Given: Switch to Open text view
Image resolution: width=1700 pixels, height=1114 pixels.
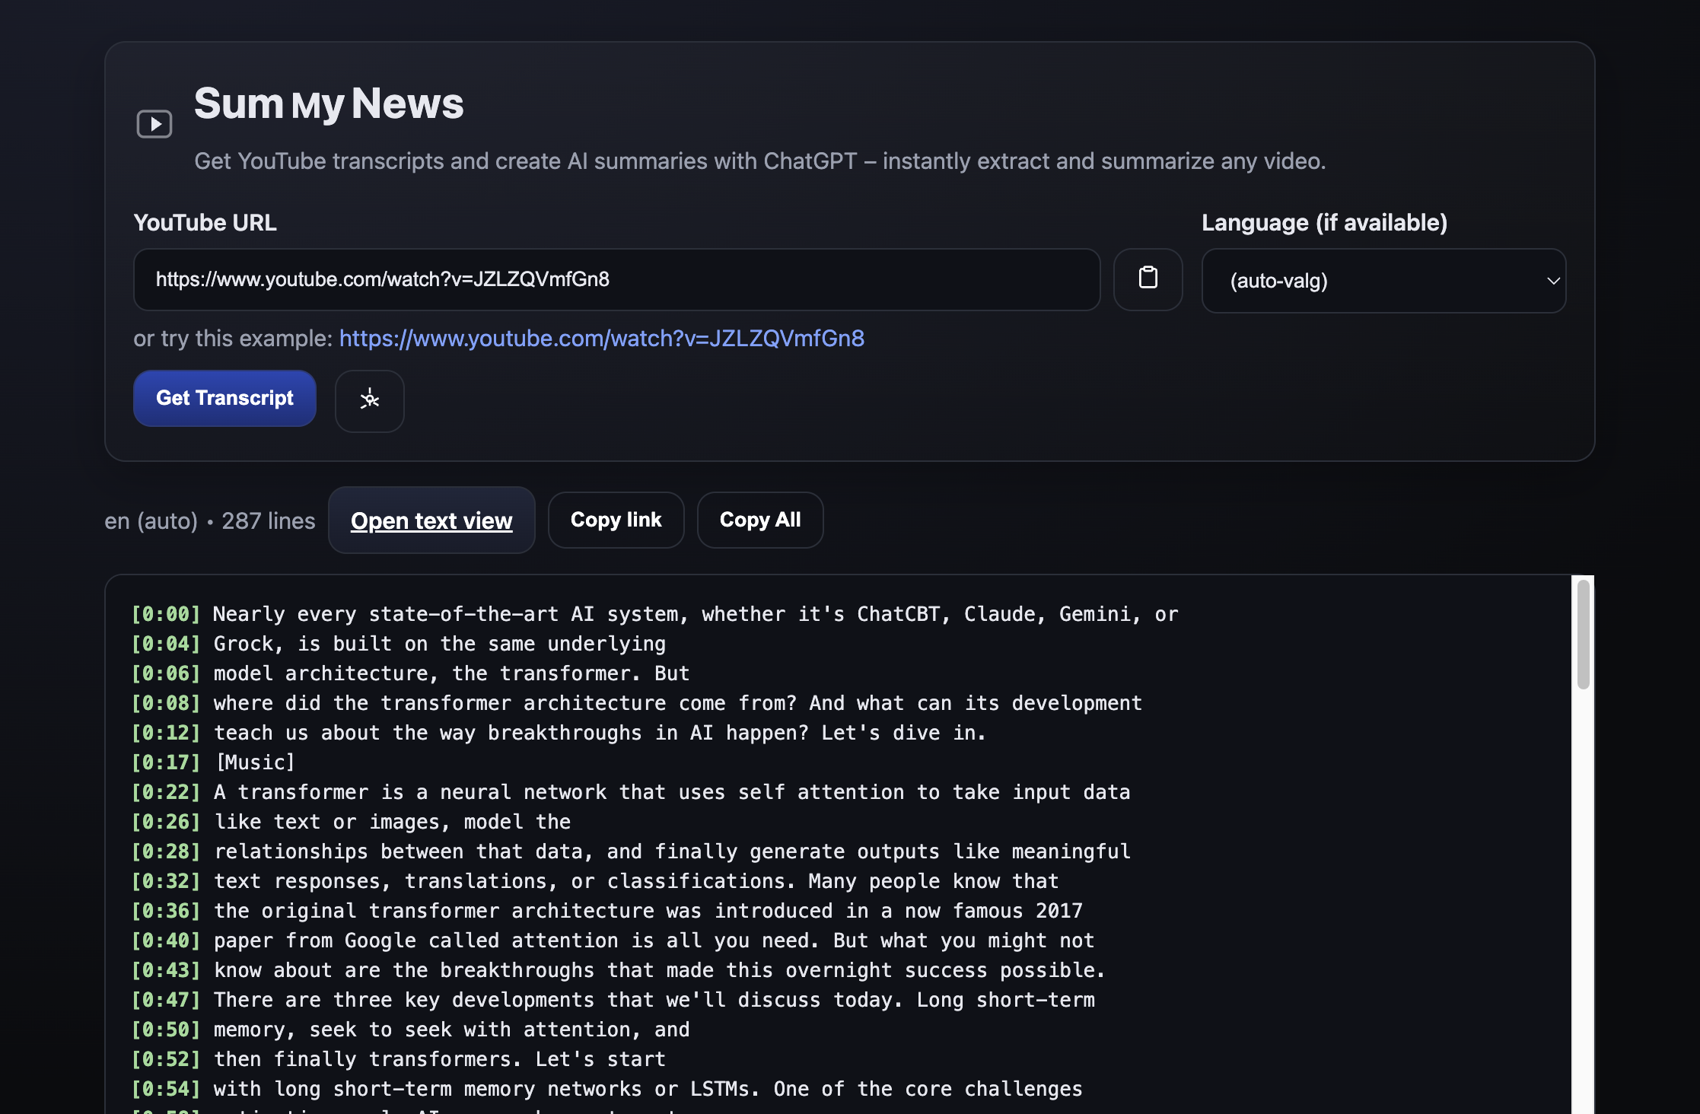Looking at the screenshot, I should [431, 520].
